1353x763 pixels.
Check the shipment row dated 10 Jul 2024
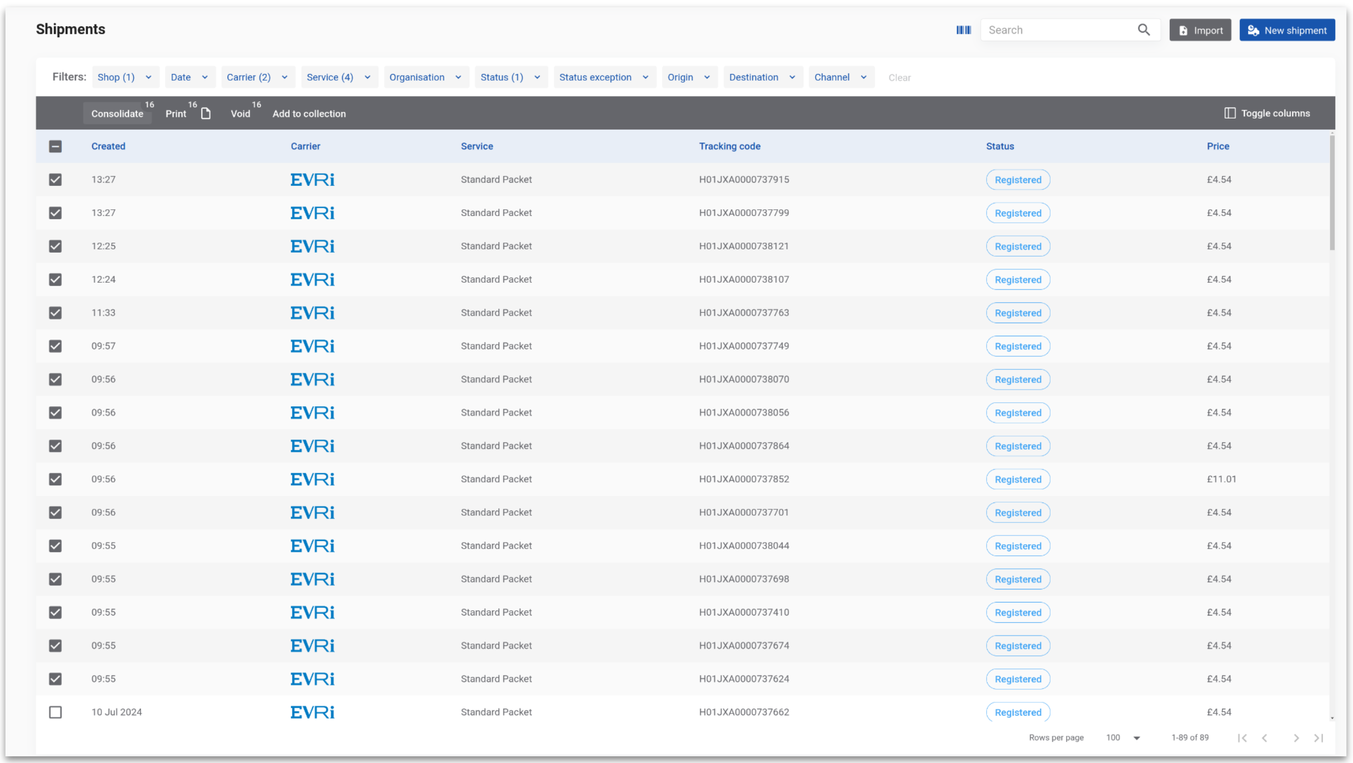[x=55, y=712]
